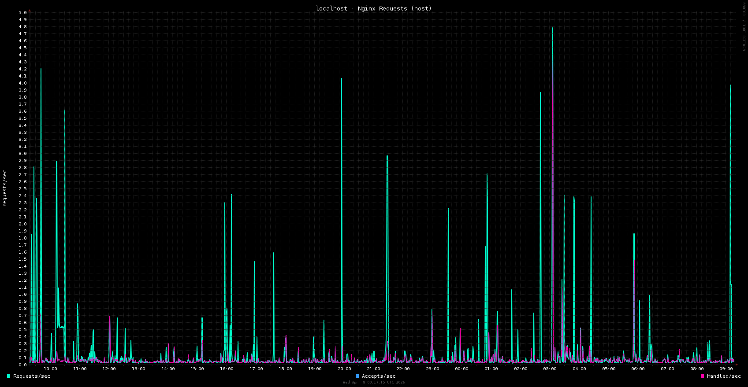Click the "05:00" time axis label
The width and height of the screenshot is (748, 387).
coord(609,369)
